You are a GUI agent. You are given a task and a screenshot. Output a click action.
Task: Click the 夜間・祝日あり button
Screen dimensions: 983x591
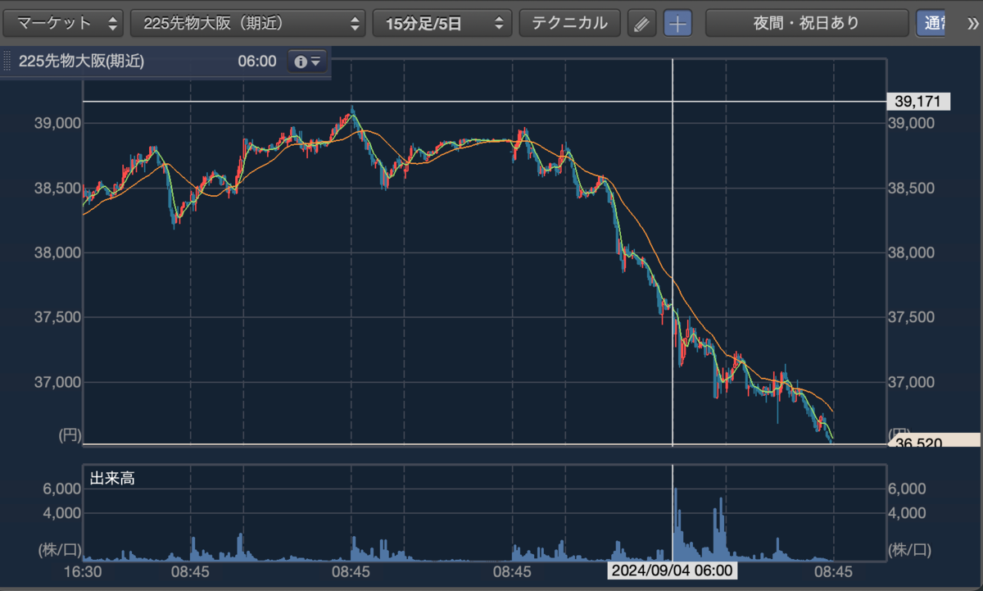[806, 23]
